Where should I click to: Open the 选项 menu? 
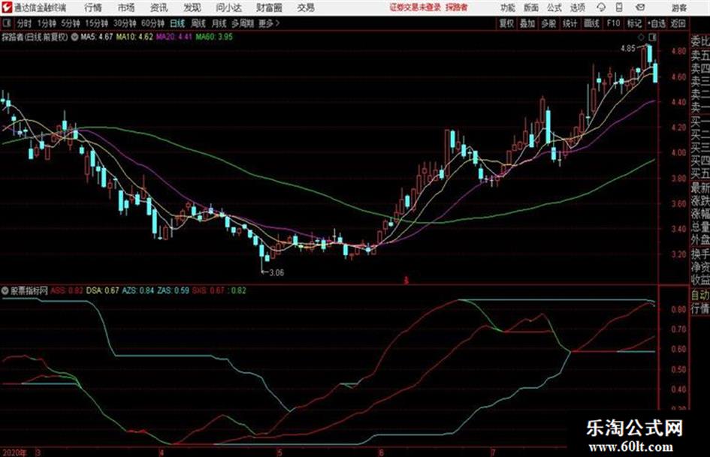[577, 8]
